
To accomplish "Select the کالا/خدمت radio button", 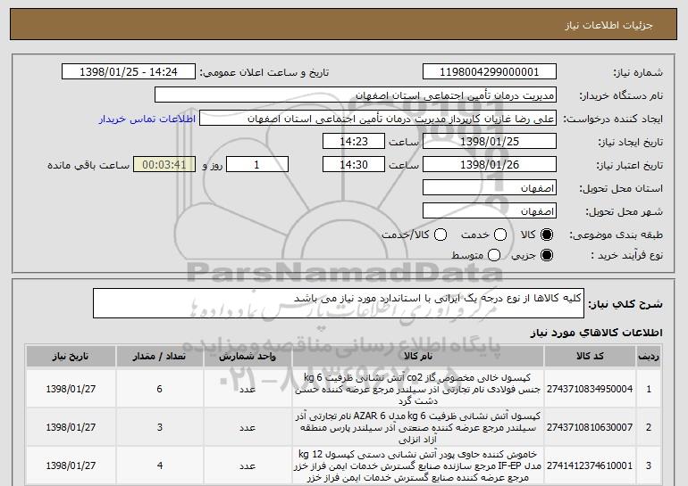I will coord(440,235).
